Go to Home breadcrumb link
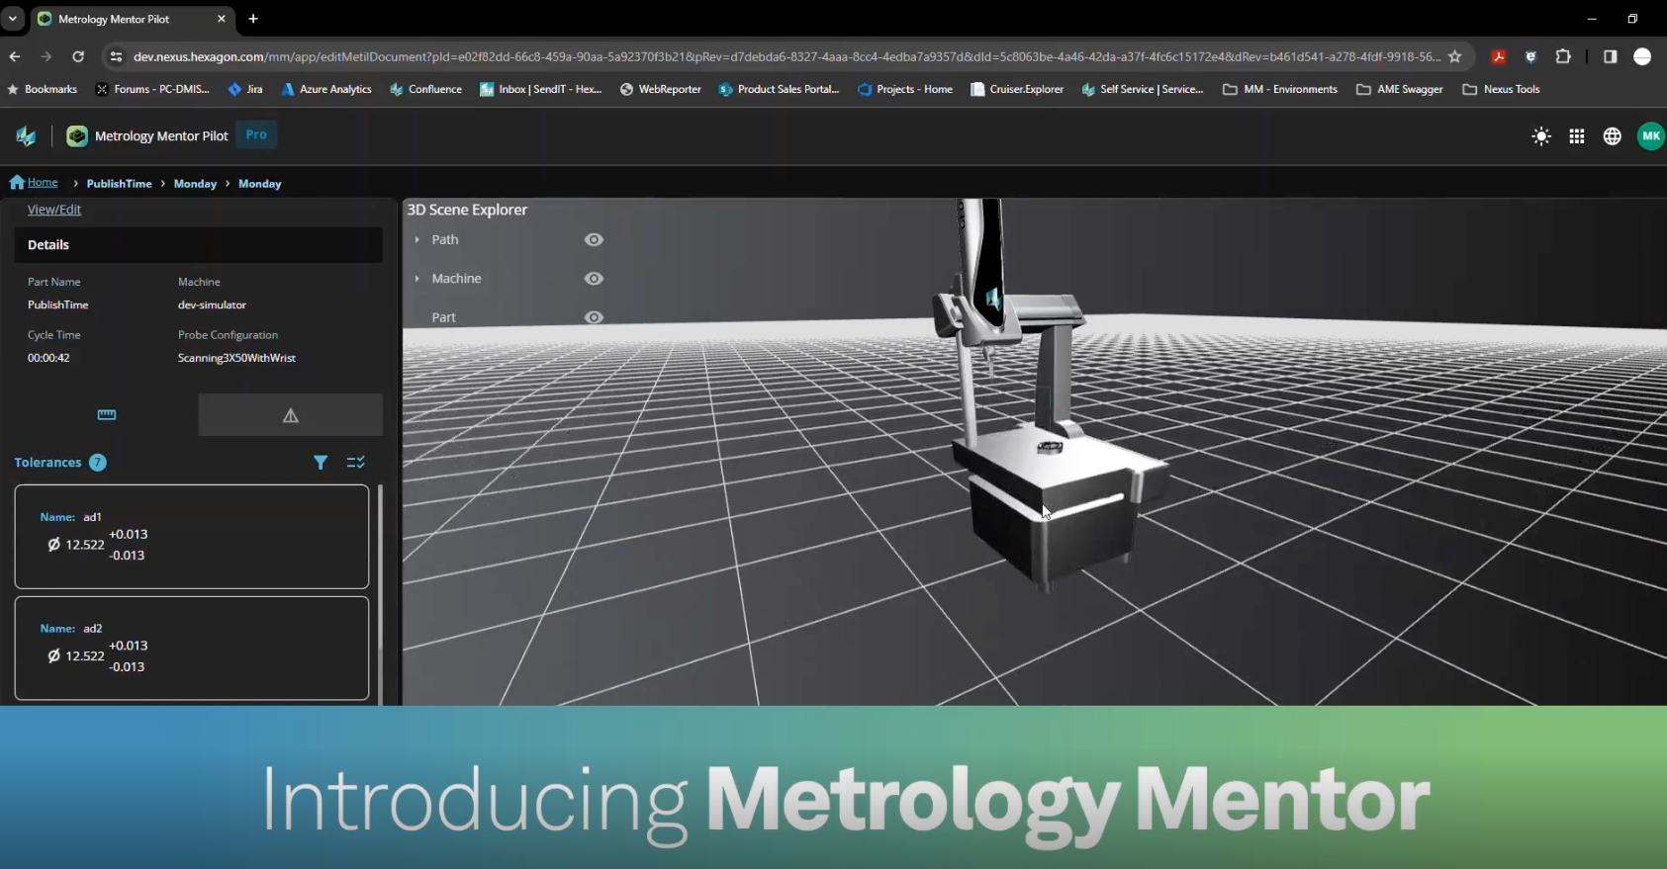1667x869 pixels. pos(42,183)
